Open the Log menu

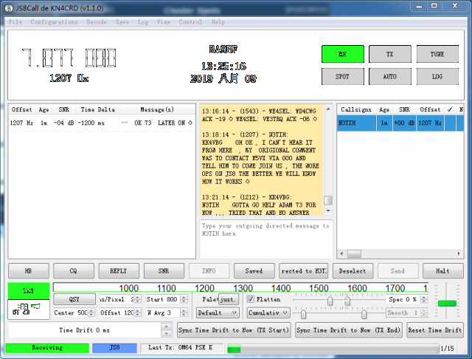coord(143,22)
